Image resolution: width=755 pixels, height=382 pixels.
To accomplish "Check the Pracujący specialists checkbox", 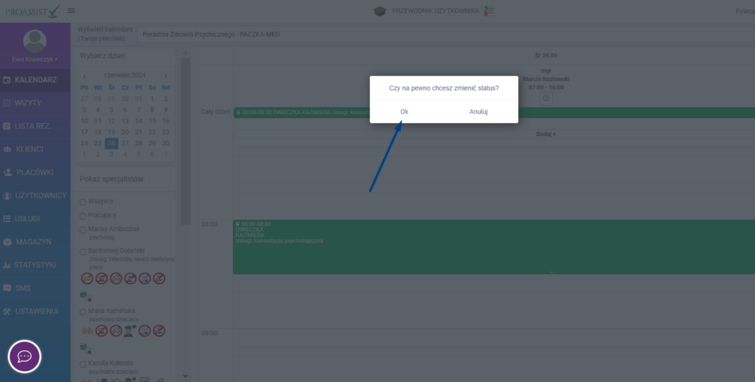I will click(x=83, y=215).
